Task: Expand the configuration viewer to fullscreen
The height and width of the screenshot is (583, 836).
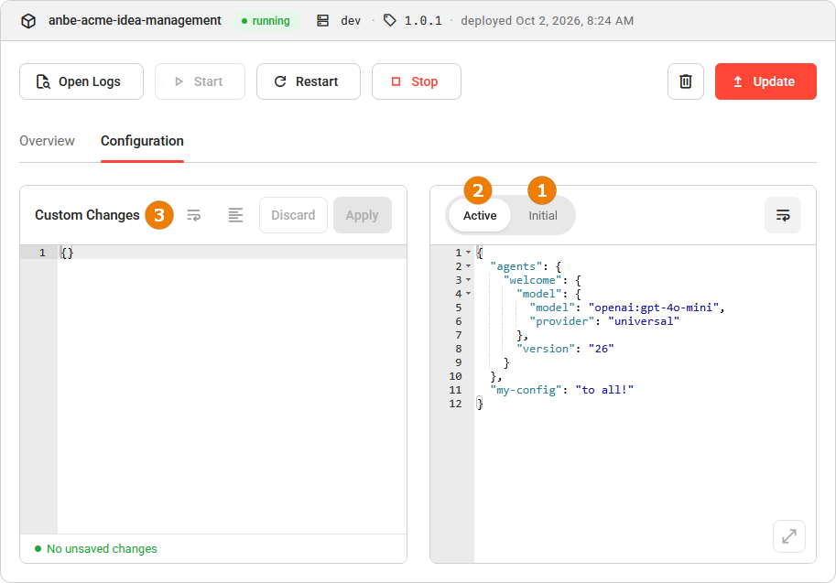Action: [789, 536]
